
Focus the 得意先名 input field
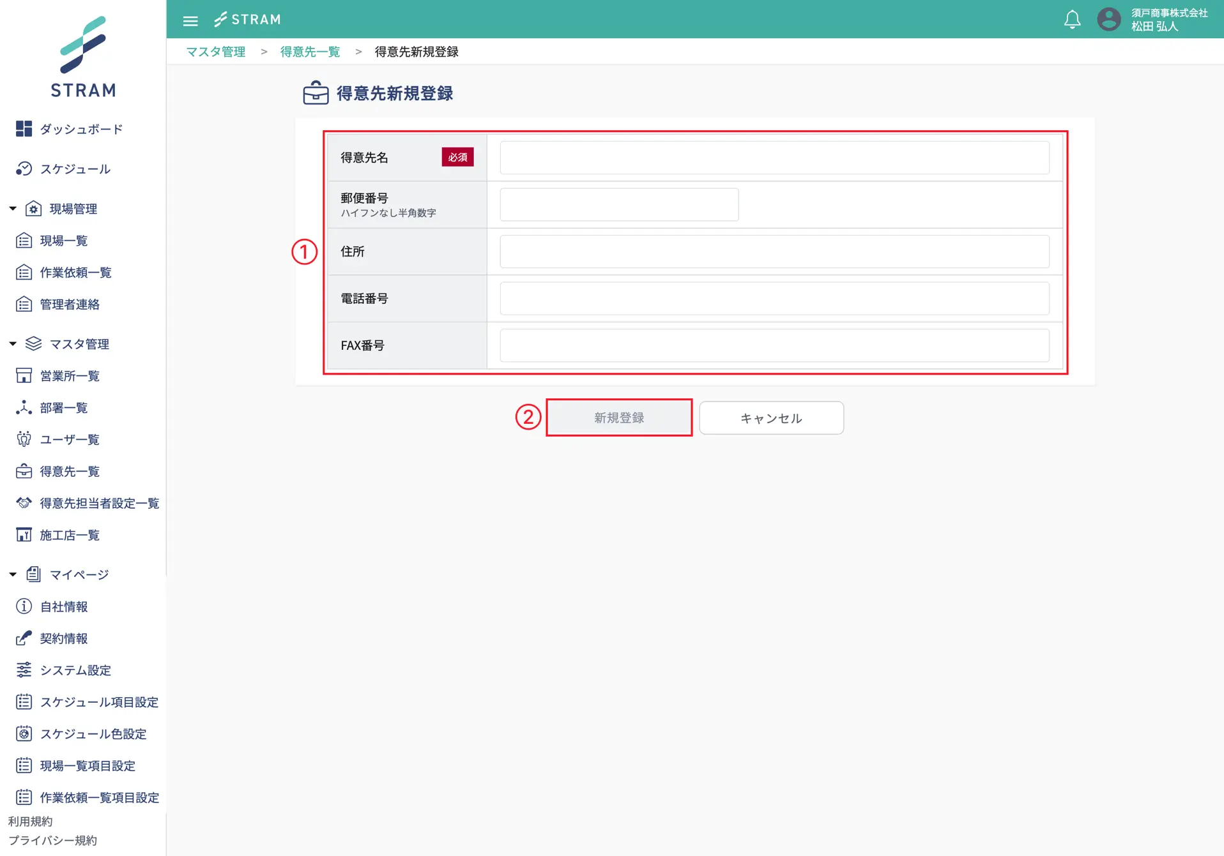tap(774, 158)
